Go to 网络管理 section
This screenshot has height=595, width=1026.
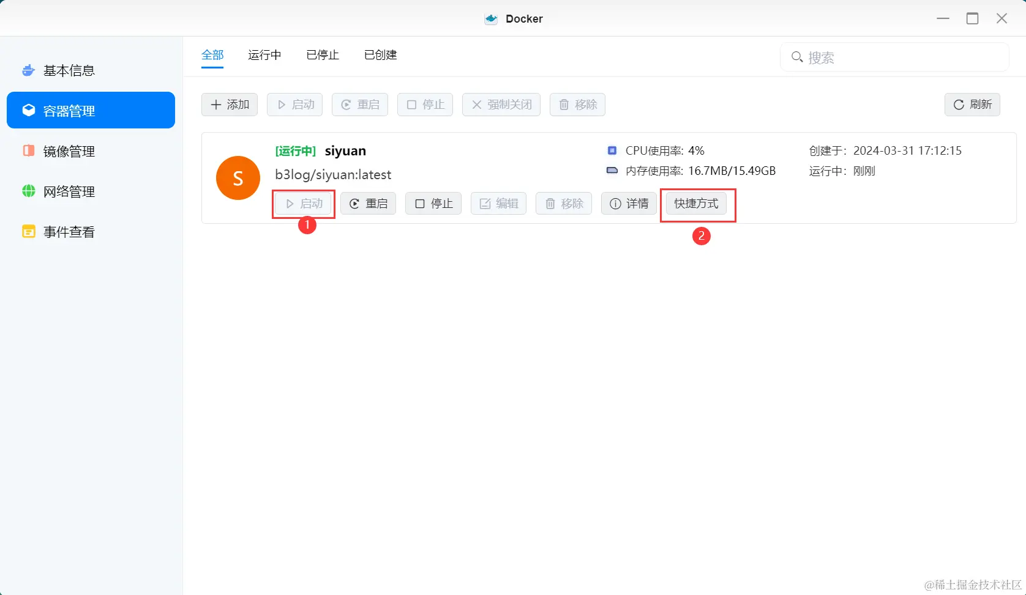point(91,191)
